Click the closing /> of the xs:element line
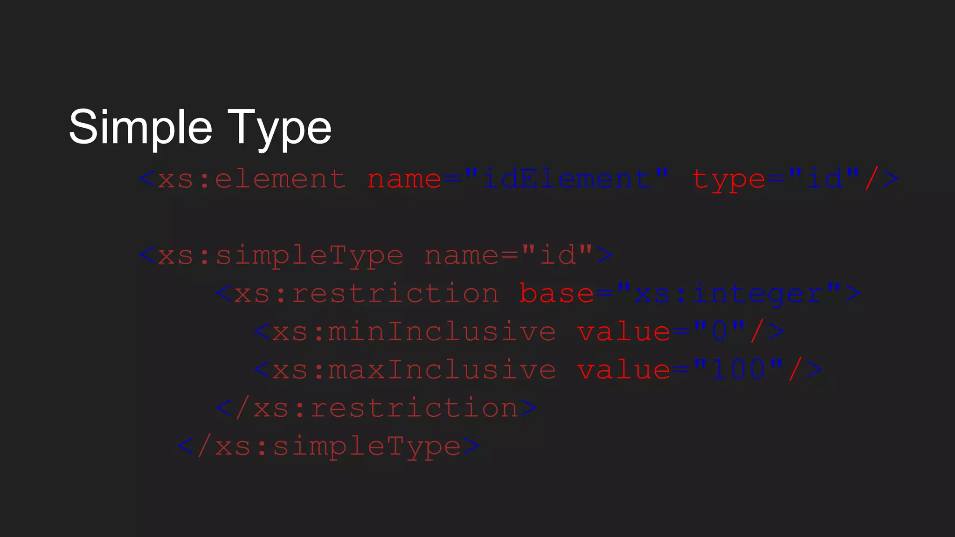 [881, 179]
